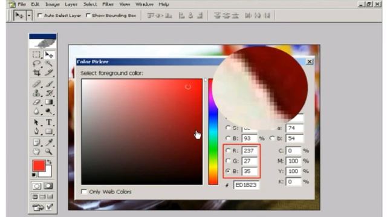The image size is (387, 217).
Task: Open the Help menu
Action: coord(164,4)
